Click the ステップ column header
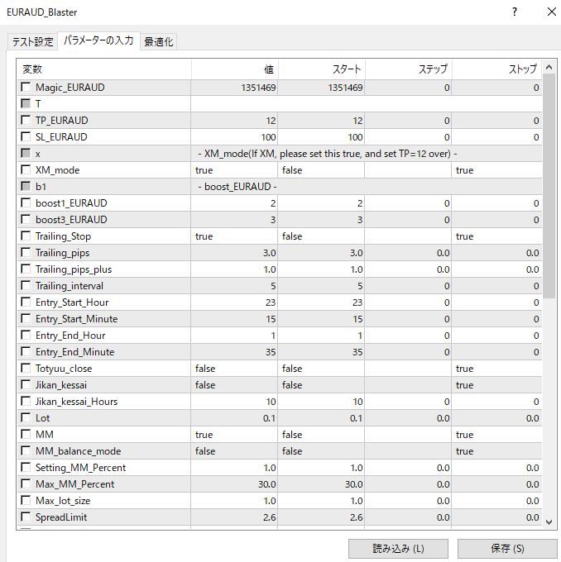The image size is (561, 562). point(408,69)
